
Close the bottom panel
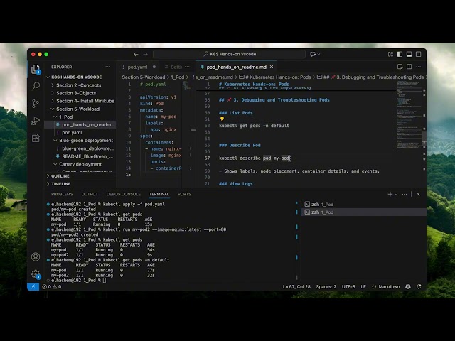(x=419, y=194)
